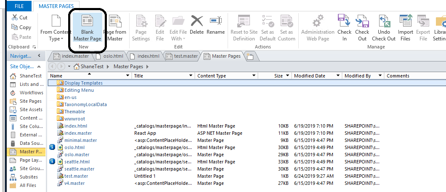446x192 pixels.
Task: Open Page Settings
Action: pos(141,28)
